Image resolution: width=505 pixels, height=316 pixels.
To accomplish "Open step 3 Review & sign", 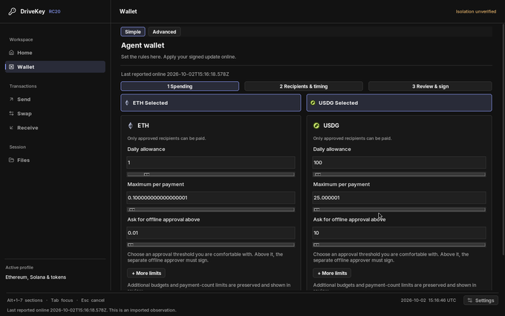I will (430, 86).
